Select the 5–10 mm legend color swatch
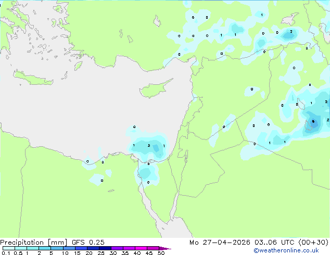Image resolution: width=330 pixels, height=255 pixels. tap(57, 248)
